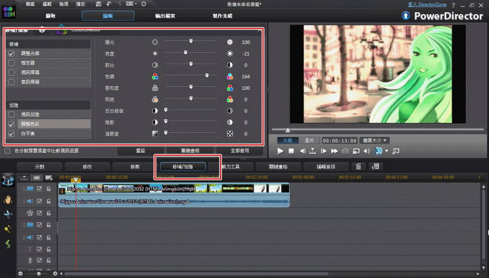Switch to the 輸出檔案 tab
The height and width of the screenshot is (278, 489).
(x=165, y=16)
